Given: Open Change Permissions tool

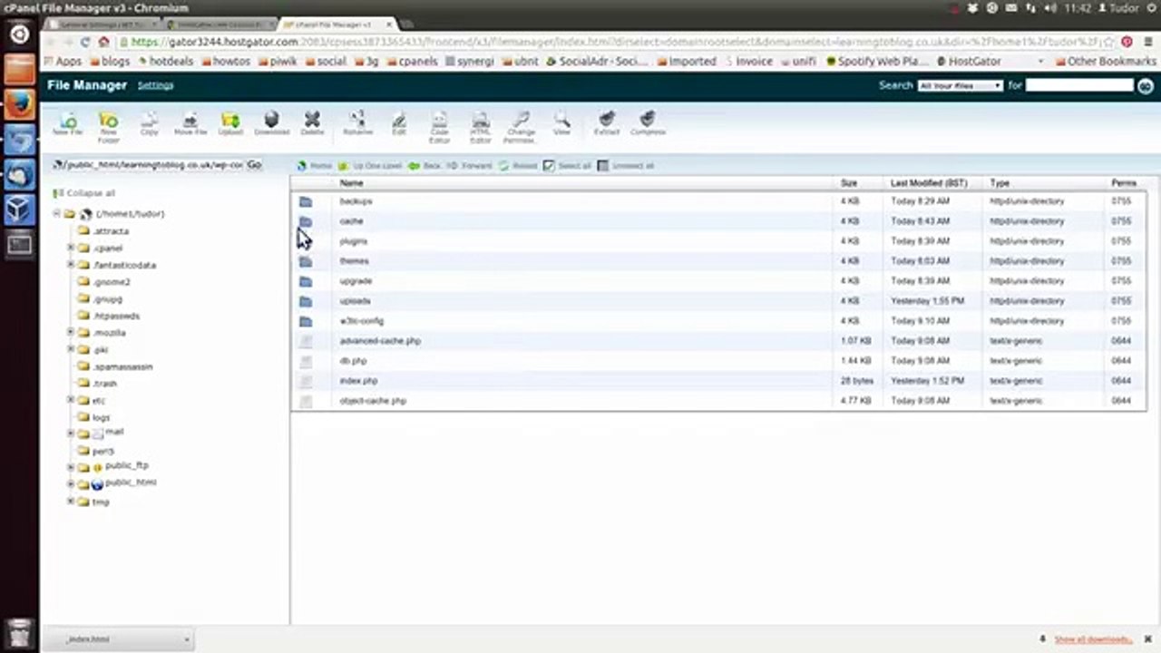Looking at the screenshot, I should point(521,127).
